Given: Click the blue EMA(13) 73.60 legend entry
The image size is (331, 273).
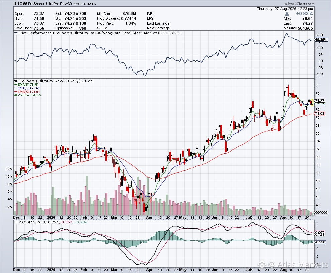Looking at the screenshot, I should (x=27, y=88).
